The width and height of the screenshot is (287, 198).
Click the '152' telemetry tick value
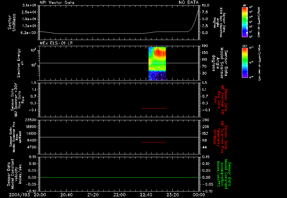pyautogui.click(x=205, y=133)
